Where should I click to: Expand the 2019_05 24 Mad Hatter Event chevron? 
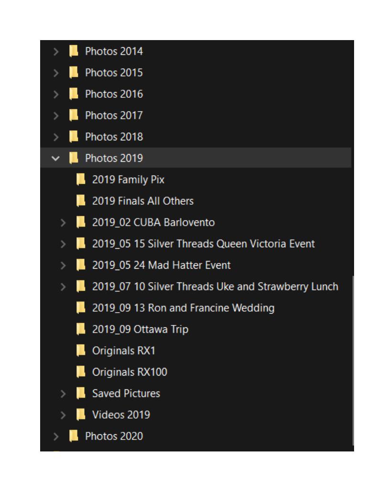point(64,265)
